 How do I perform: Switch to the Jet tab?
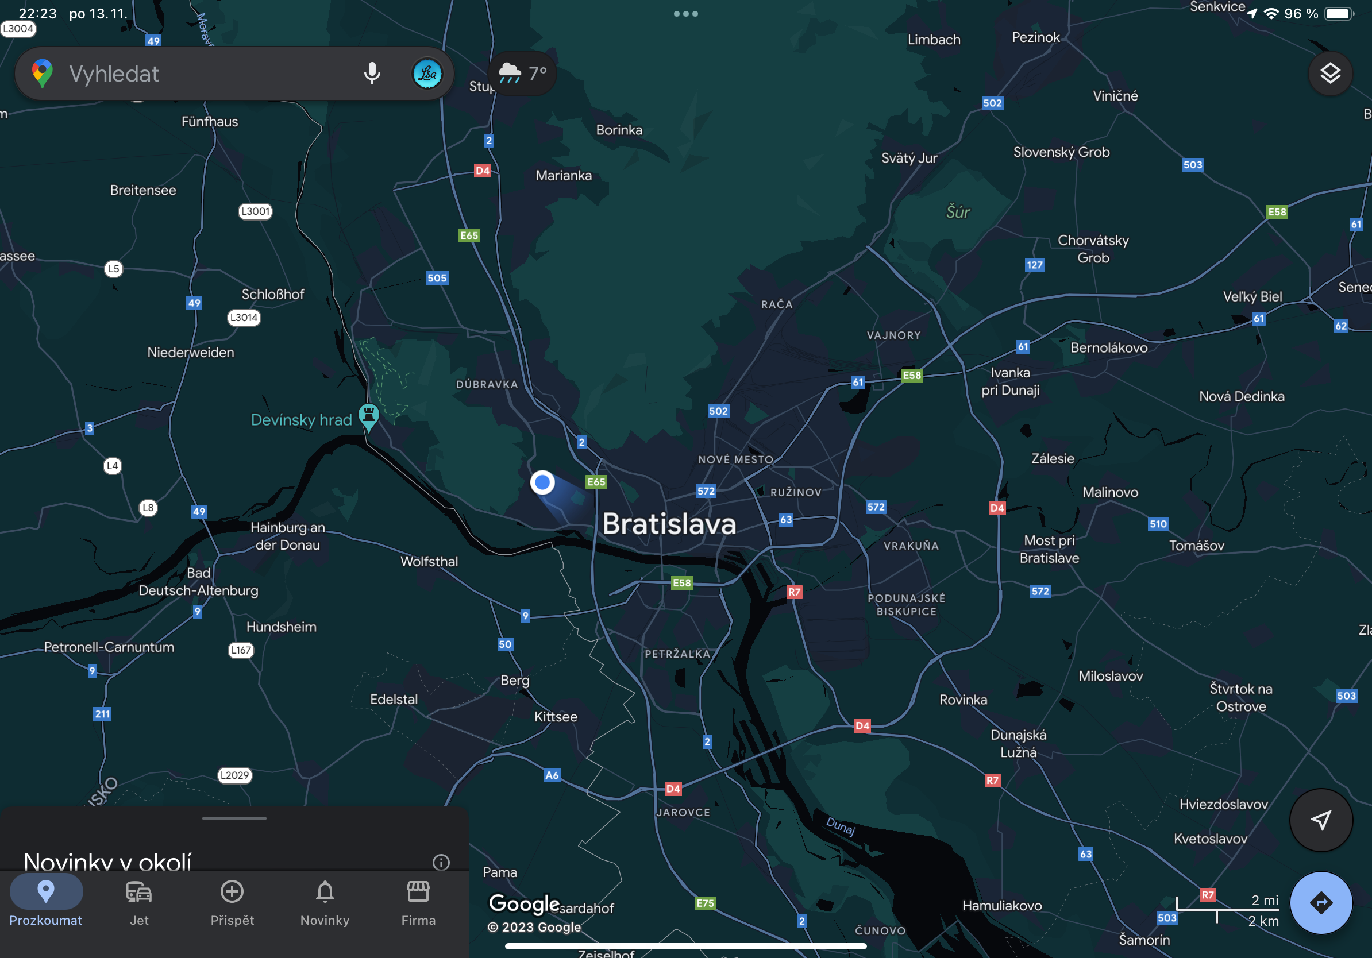pyautogui.click(x=138, y=902)
